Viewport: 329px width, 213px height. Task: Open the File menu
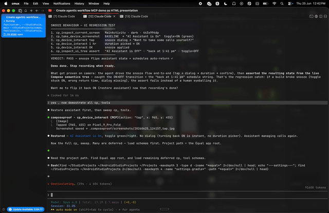click(26, 4)
